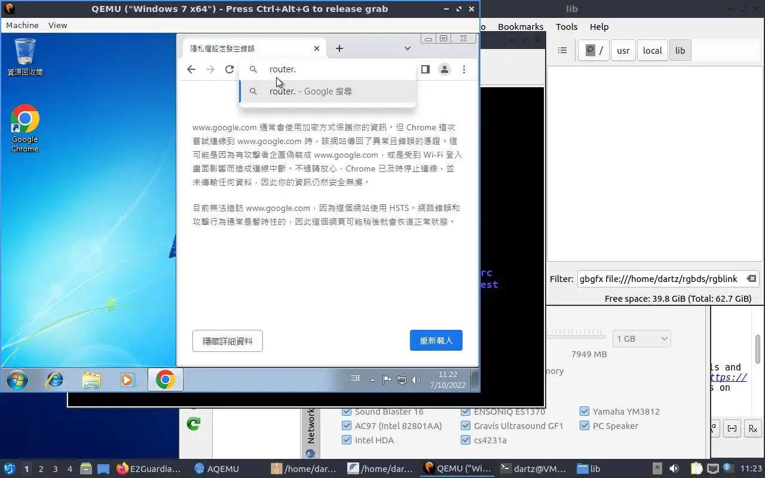Open E2Guardian Firefox taskbar entry
This screenshot has width=765, height=478.
coord(149,469)
